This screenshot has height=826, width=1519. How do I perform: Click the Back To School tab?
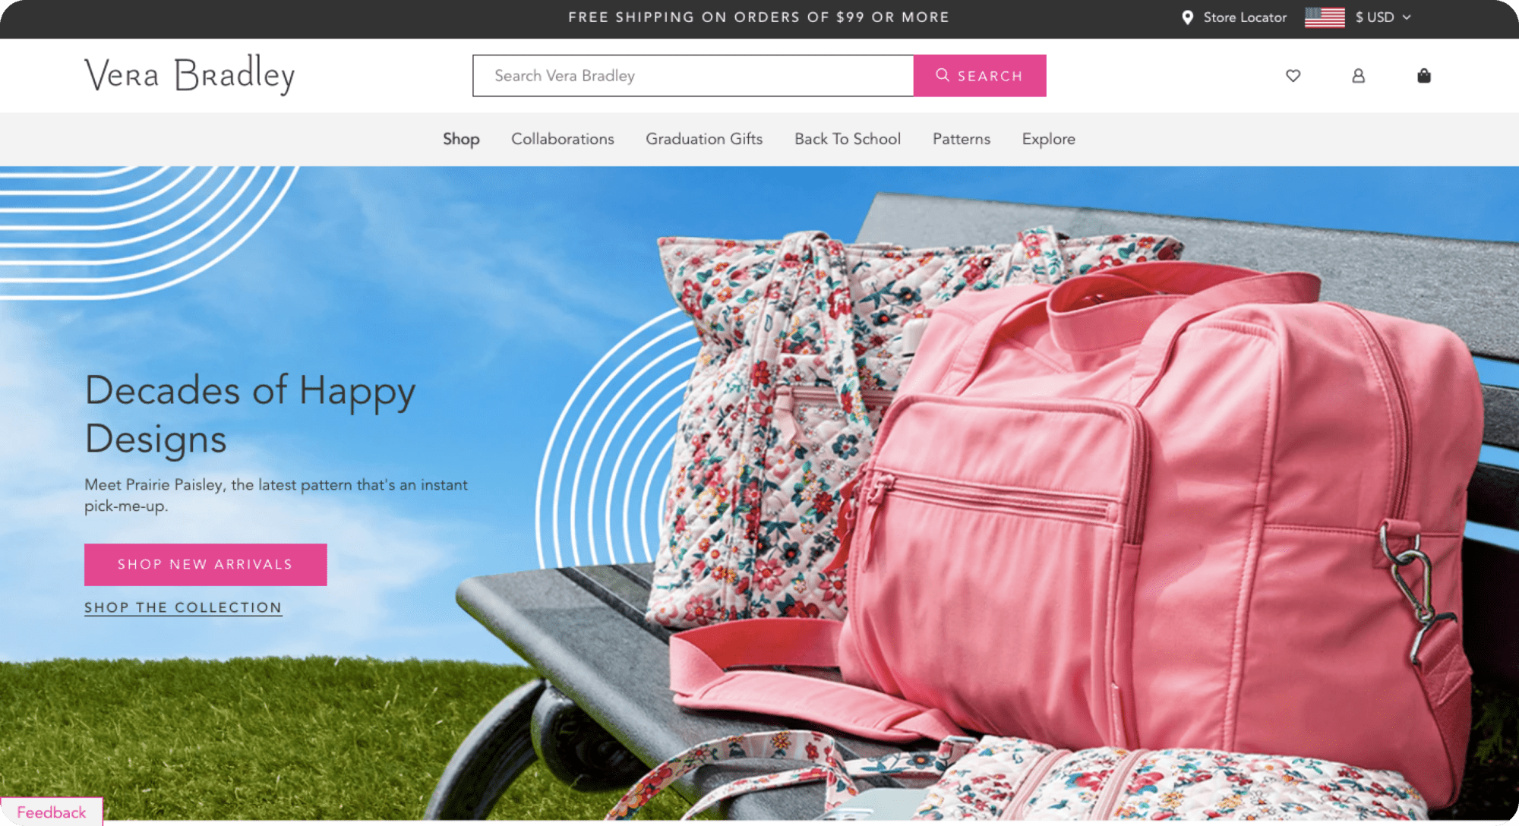[x=847, y=140]
